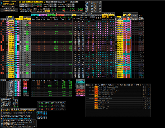Image resolution: width=165 pixels, height=128 pixels.
Task: Open the 'only add to' any selector
Action: 47,11
